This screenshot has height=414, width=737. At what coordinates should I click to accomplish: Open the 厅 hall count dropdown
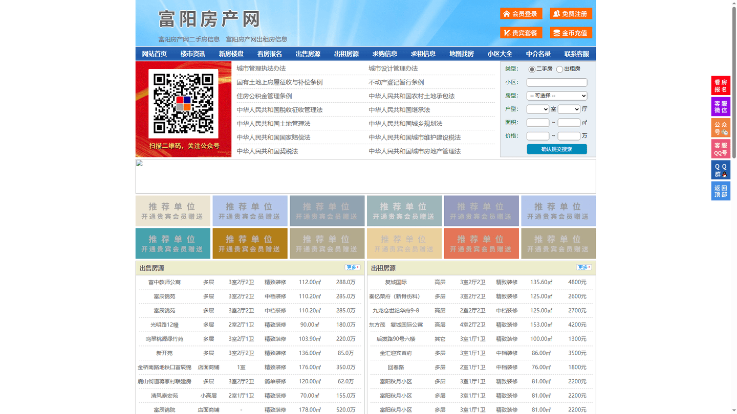569,109
